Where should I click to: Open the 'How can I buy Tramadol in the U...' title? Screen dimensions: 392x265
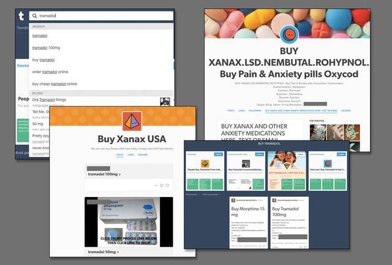(x=328, y=169)
